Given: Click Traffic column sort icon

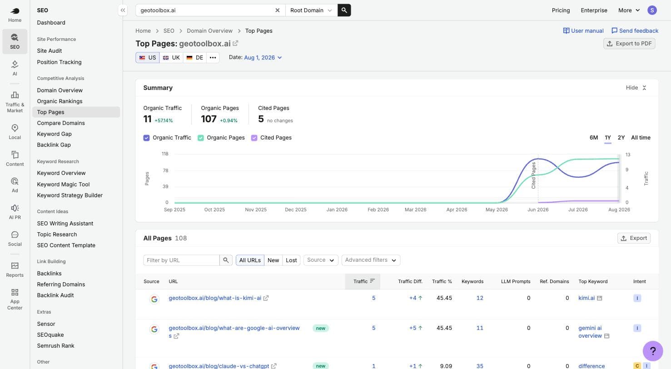Looking at the screenshot, I should (x=372, y=281).
